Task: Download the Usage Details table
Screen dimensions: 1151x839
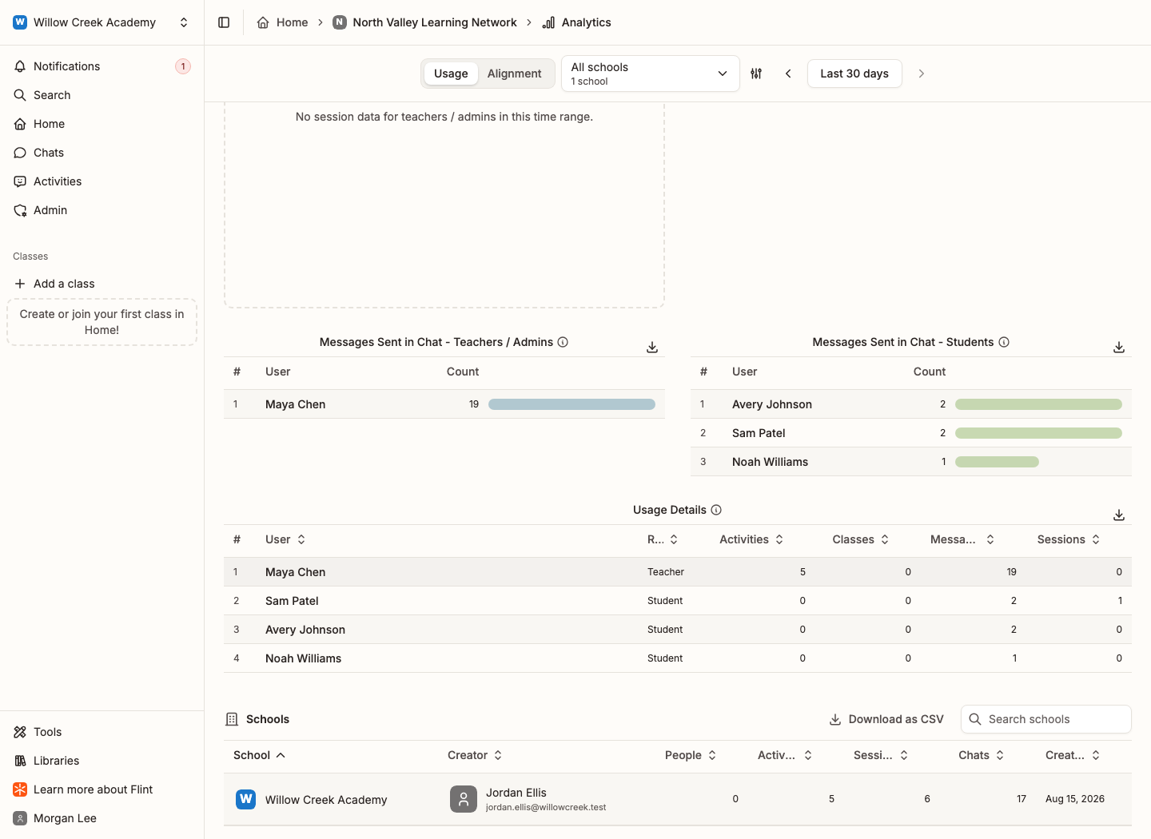Action: pos(1119,515)
